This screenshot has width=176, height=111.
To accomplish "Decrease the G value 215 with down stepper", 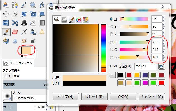I will click(x=163, y=51).
